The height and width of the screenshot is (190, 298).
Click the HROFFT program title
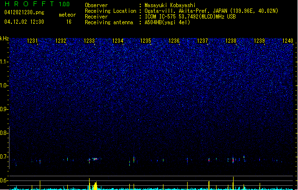pos(29,4)
